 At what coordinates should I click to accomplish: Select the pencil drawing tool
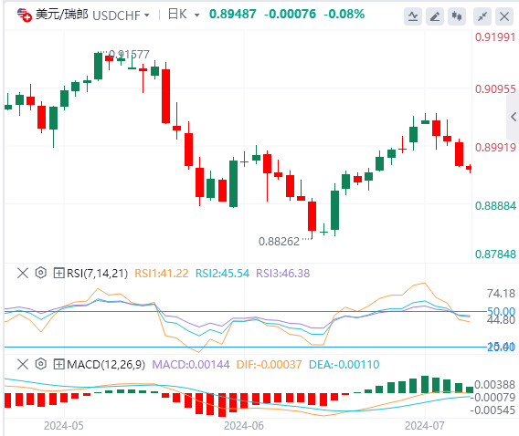[435, 16]
